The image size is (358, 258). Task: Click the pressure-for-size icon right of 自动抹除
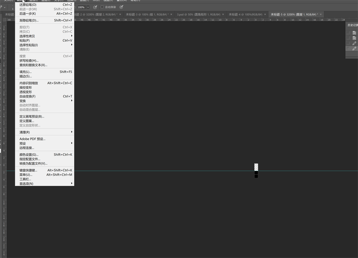pos(121,7)
